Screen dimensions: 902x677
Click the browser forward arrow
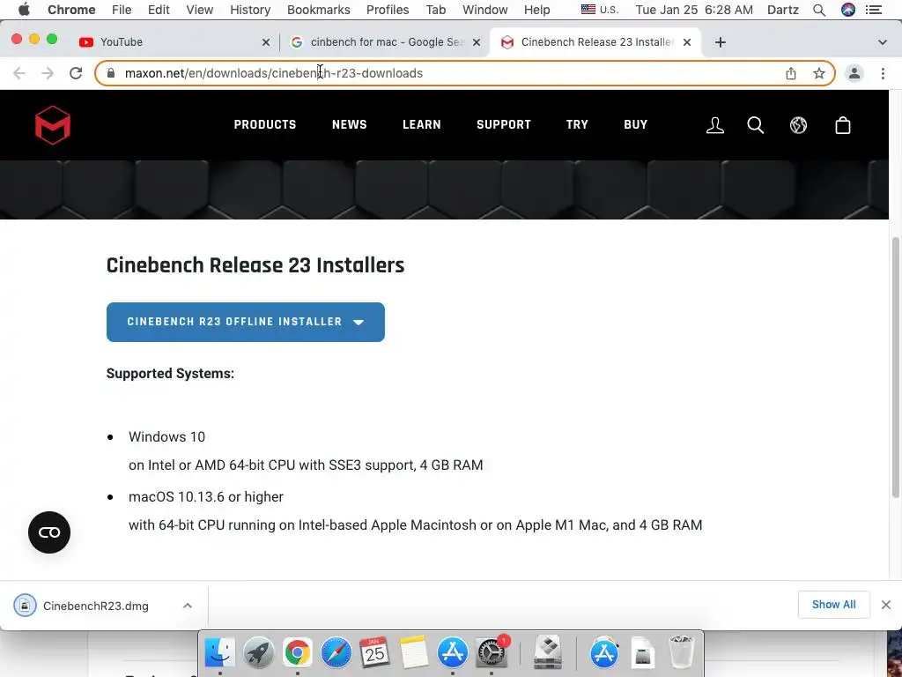pyautogui.click(x=48, y=73)
